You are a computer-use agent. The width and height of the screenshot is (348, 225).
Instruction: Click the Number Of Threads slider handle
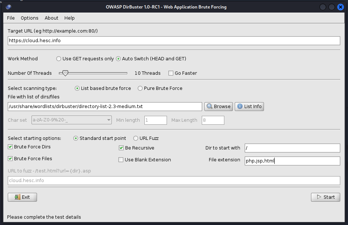coord(65,73)
